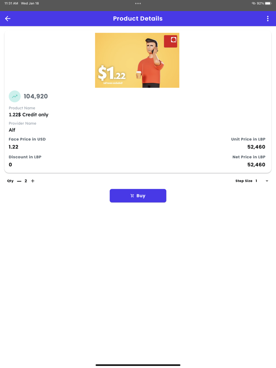
Task: Increase quantity with the plus stepper
Action: (x=32, y=181)
